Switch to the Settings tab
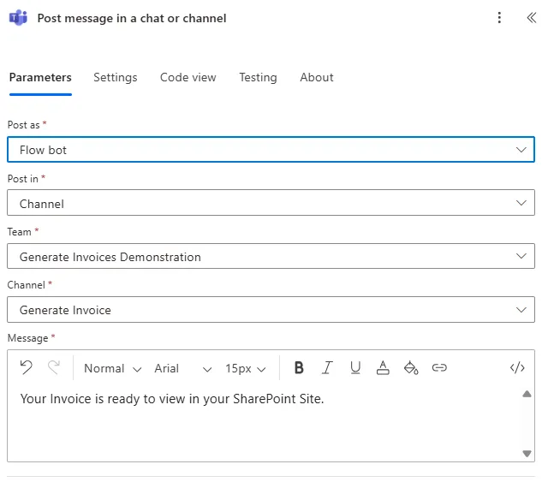542x482 pixels. coord(115,77)
